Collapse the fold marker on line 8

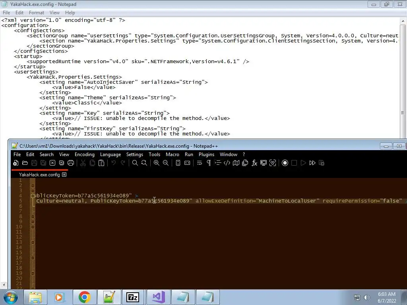point(33,216)
